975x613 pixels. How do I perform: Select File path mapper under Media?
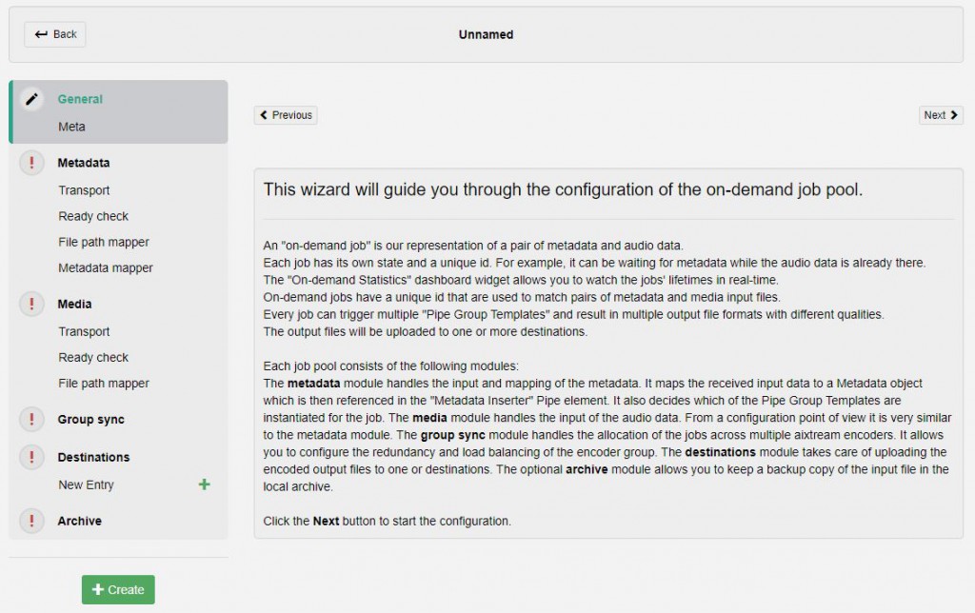tap(104, 383)
